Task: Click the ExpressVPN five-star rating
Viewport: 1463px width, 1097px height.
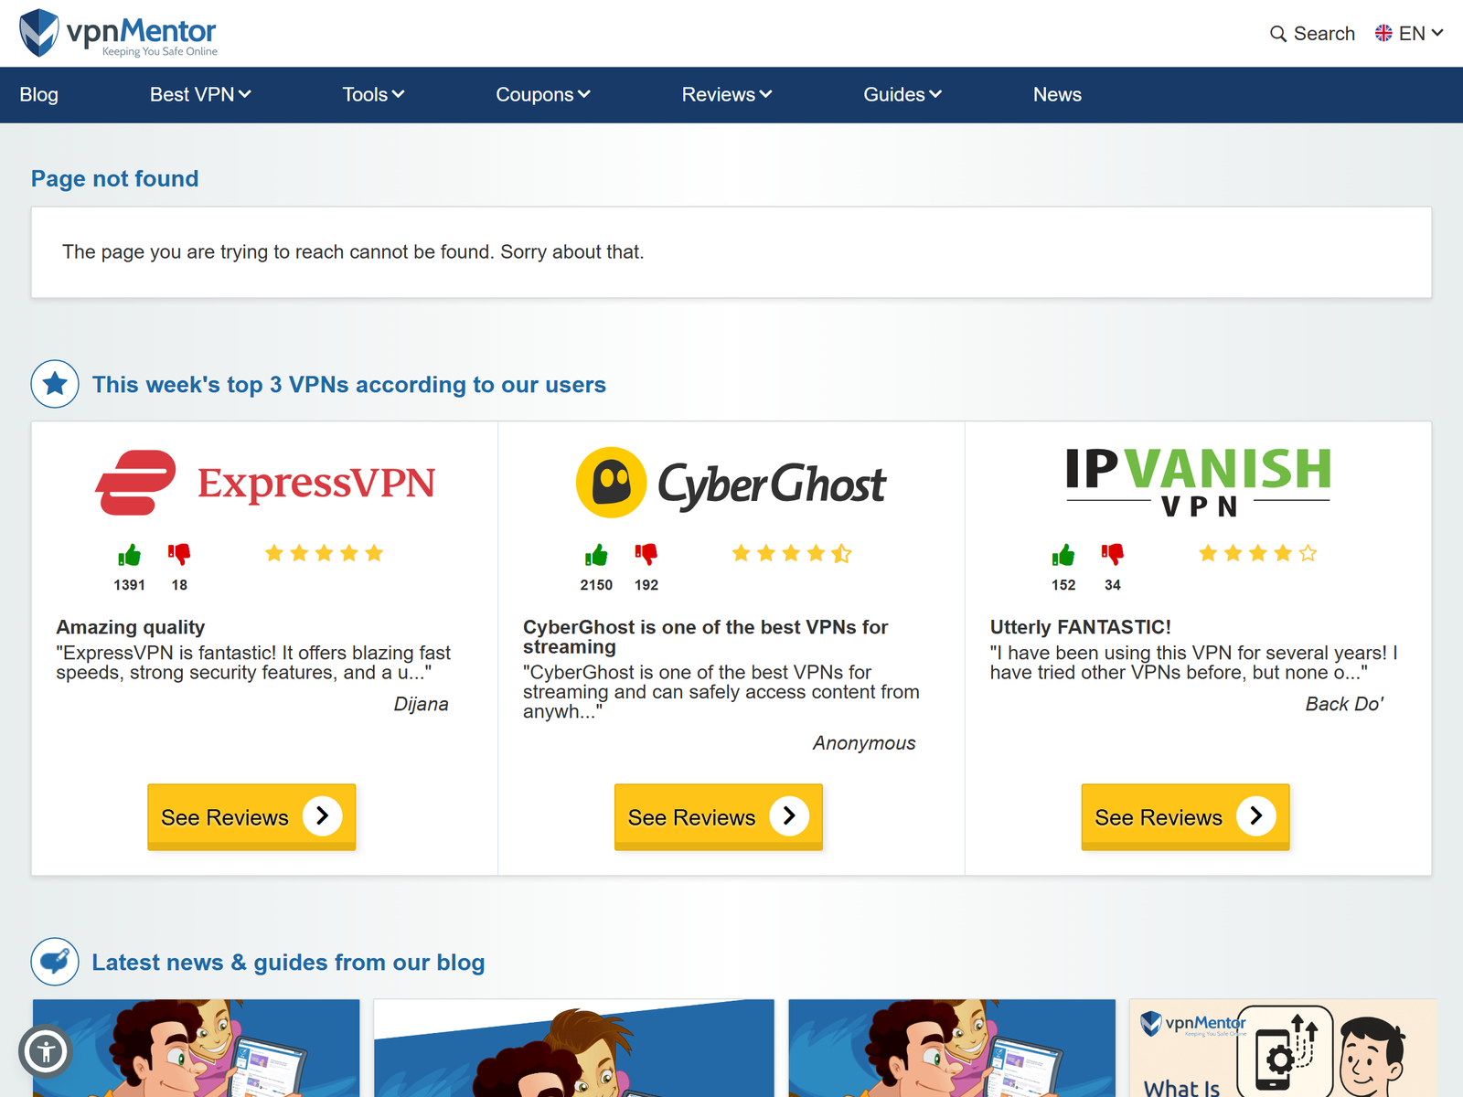Action: click(x=324, y=553)
